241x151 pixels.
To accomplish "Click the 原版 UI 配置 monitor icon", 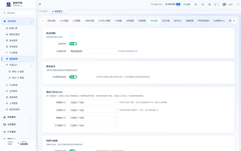I will 10,71.
